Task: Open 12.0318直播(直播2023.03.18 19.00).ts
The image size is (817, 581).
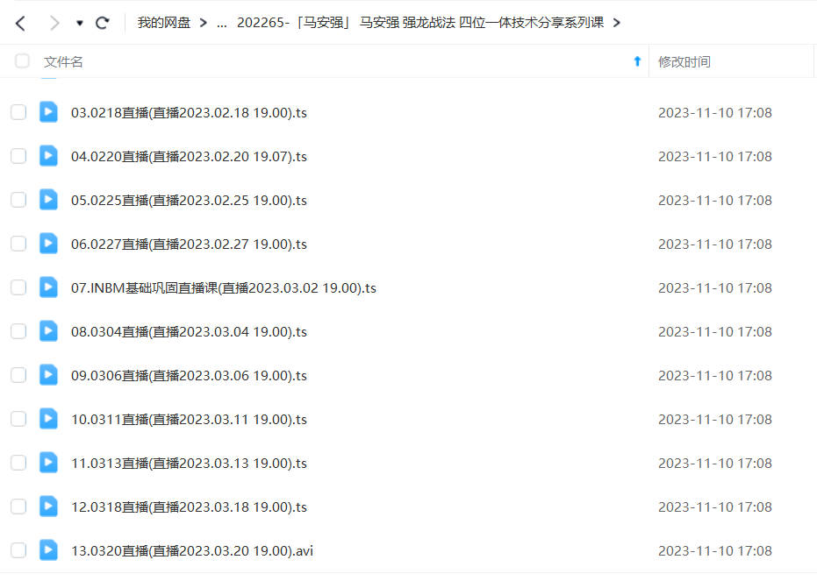Action: click(x=189, y=507)
